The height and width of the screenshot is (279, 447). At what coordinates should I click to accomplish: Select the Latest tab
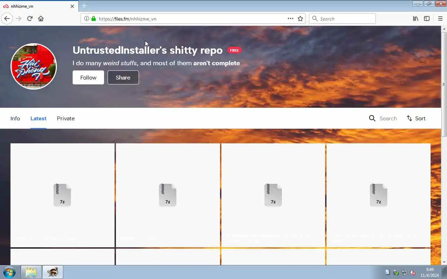click(38, 118)
